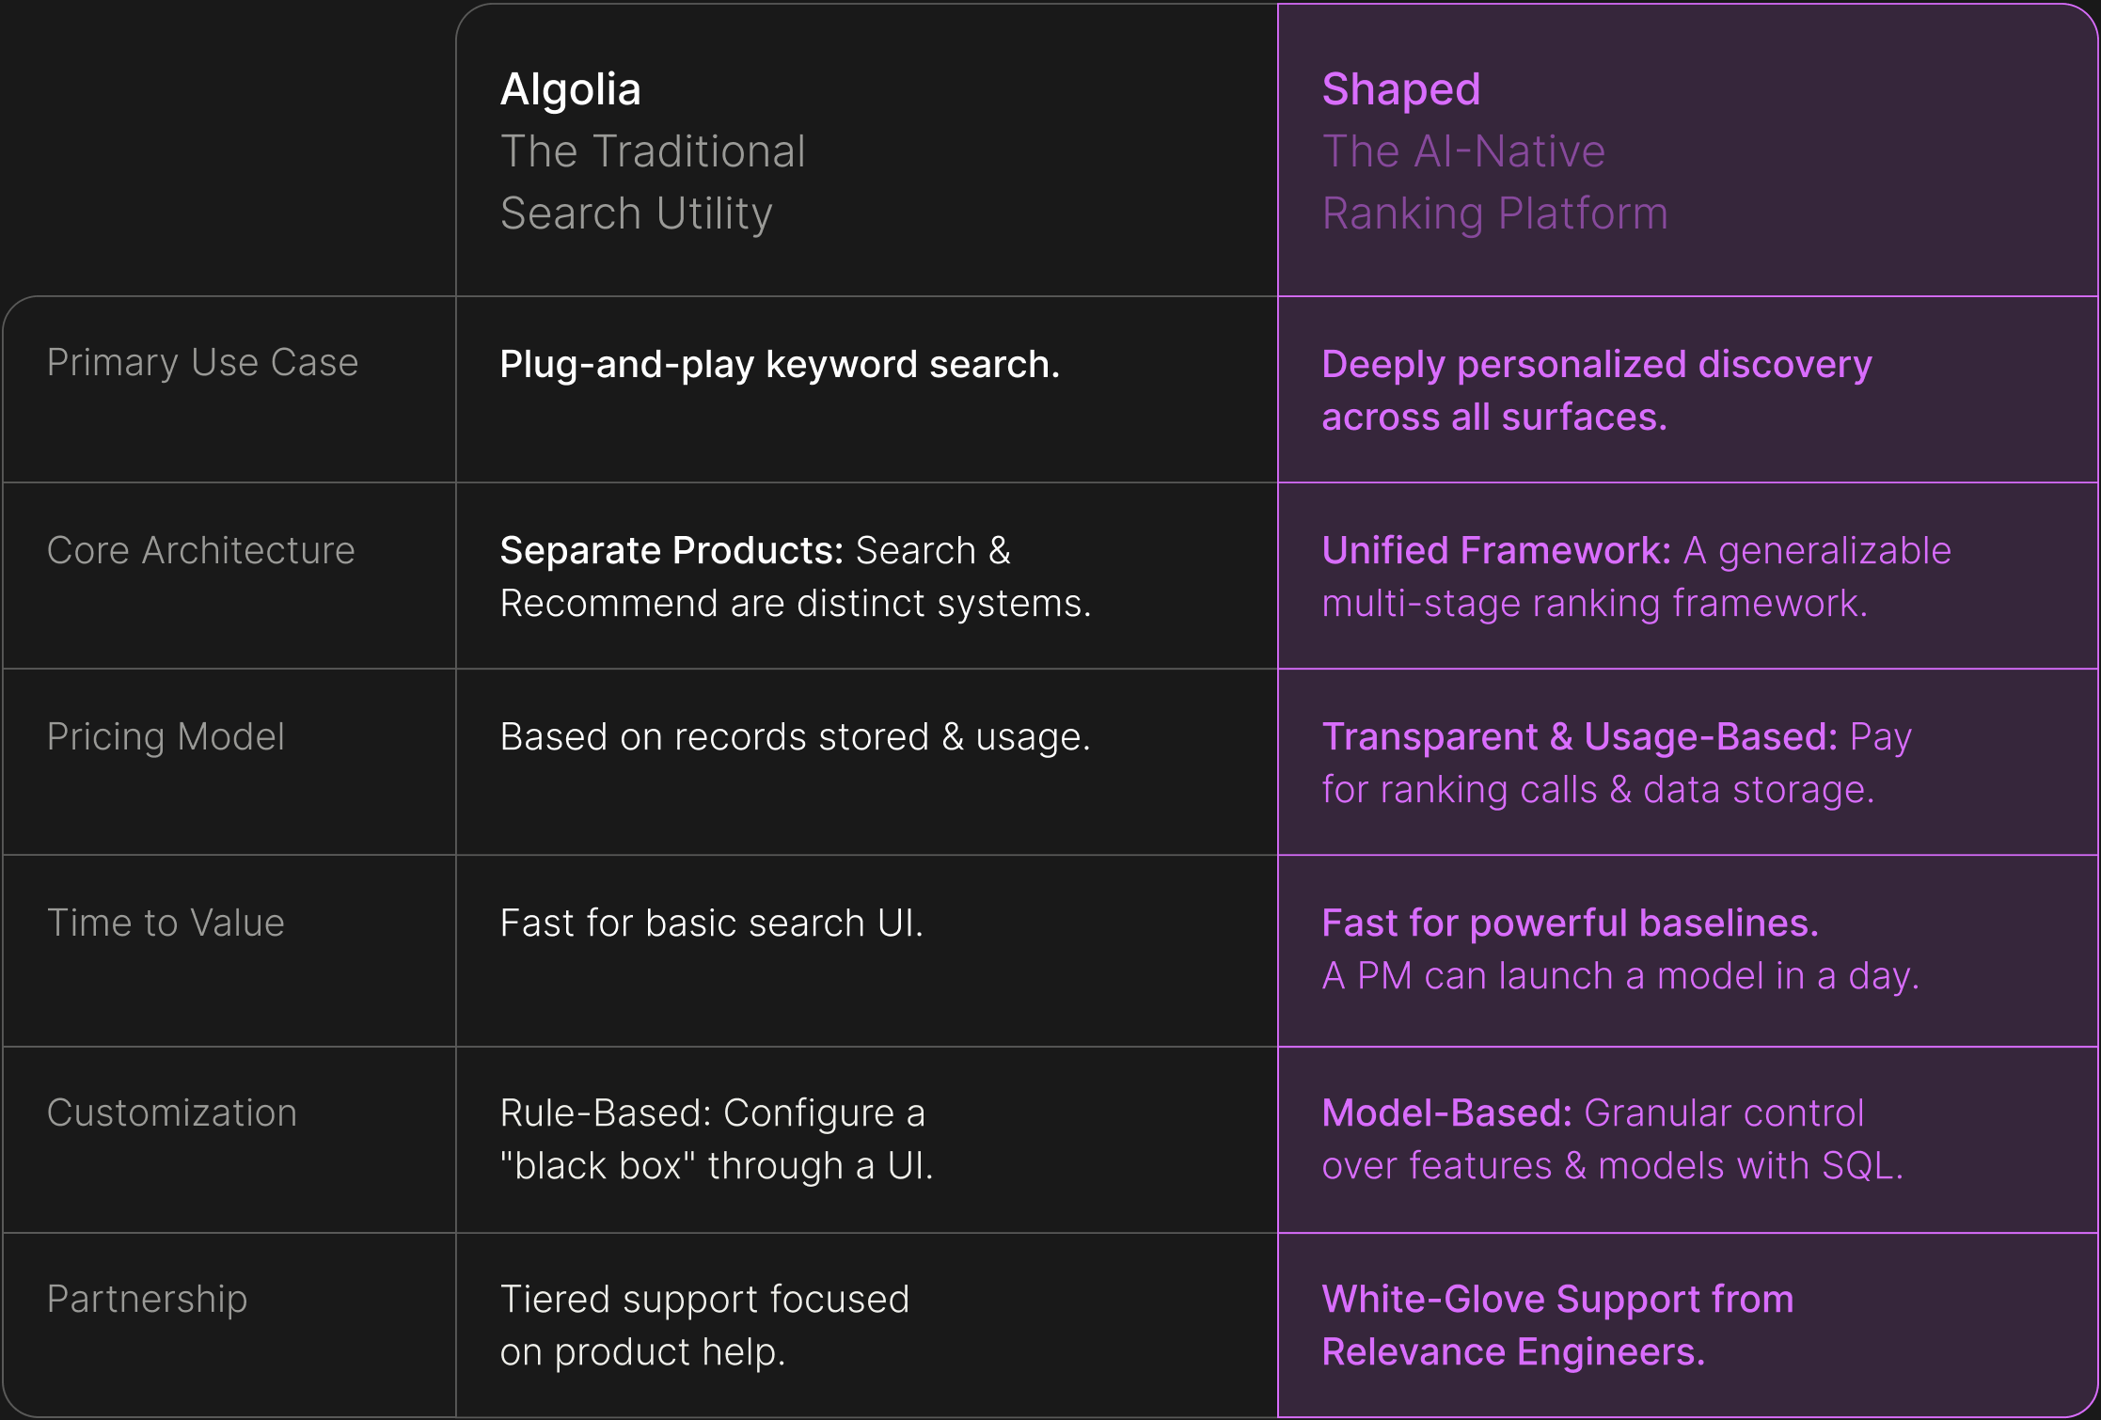The width and height of the screenshot is (2101, 1420).
Task: Click 'Fast for powerful baselines.' text
Action: click(1571, 923)
